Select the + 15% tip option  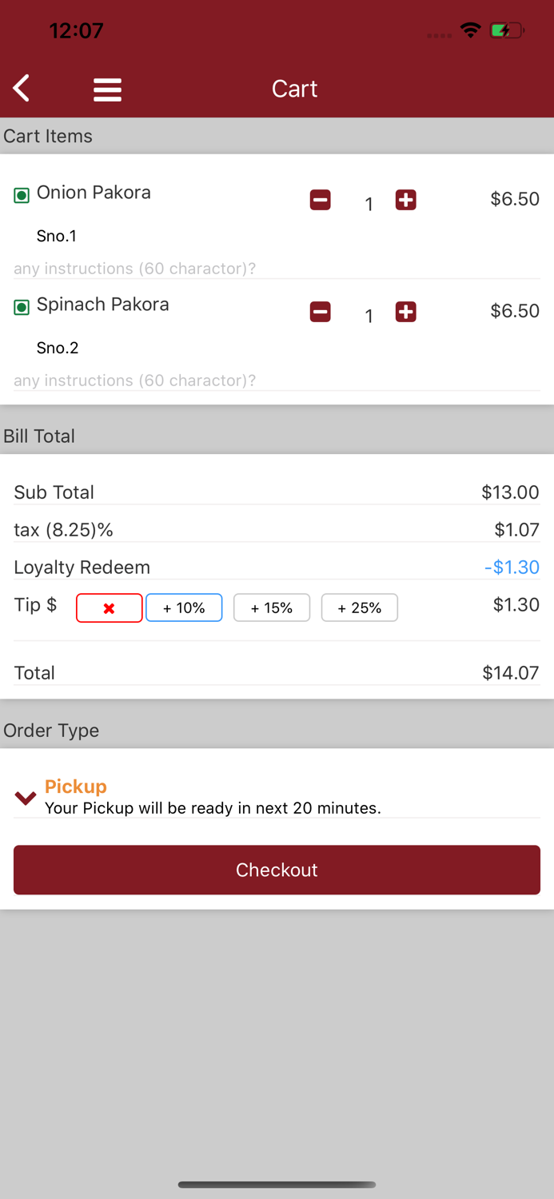272,608
